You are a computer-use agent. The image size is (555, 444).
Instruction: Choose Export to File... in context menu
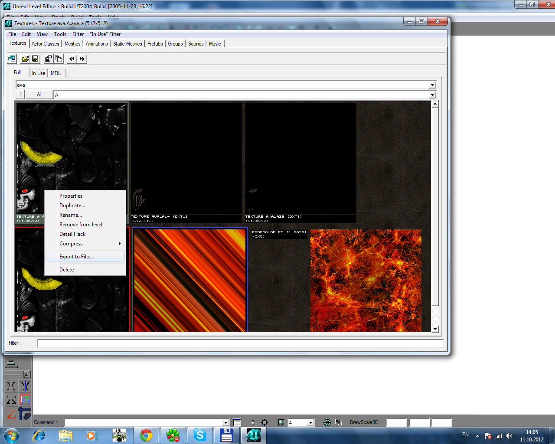point(85,257)
